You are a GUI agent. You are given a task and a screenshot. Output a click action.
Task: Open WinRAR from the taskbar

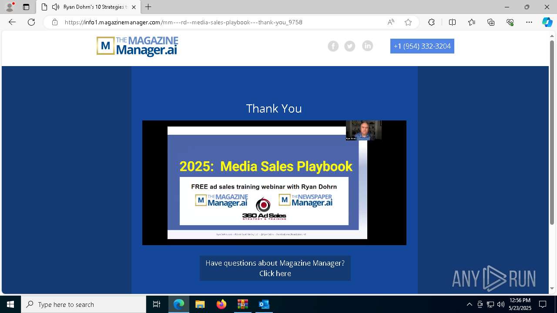click(243, 304)
